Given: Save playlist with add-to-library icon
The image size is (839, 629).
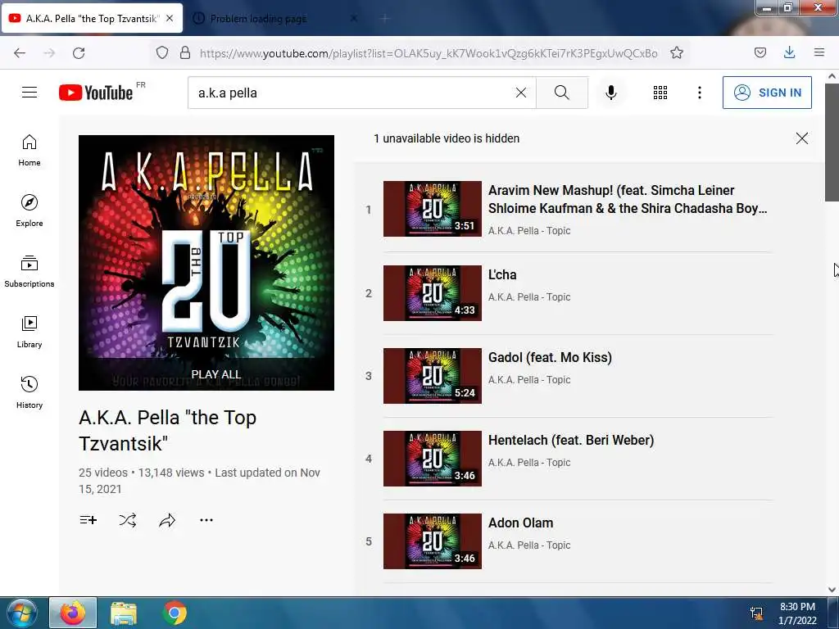Looking at the screenshot, I should pyautogui.click(x=88, y=520).
